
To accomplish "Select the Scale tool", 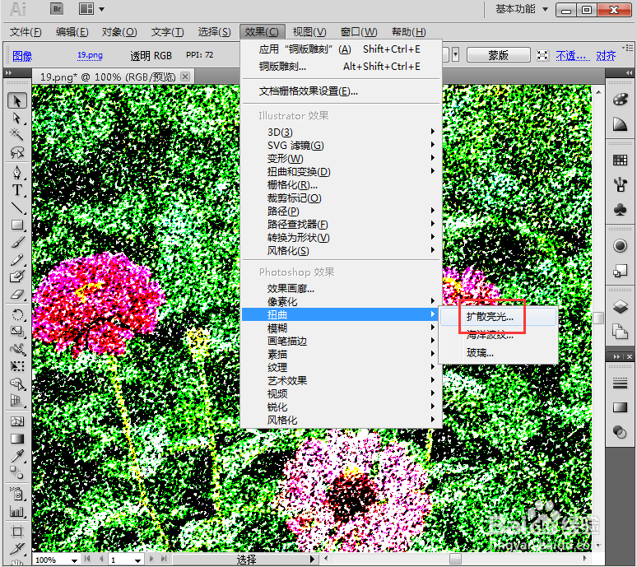I will [x=17, y=332].
